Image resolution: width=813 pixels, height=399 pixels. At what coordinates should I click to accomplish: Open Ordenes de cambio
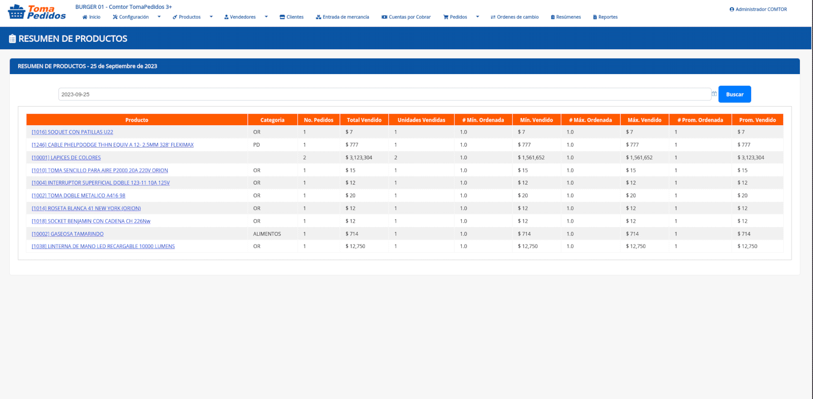[515, 17]
